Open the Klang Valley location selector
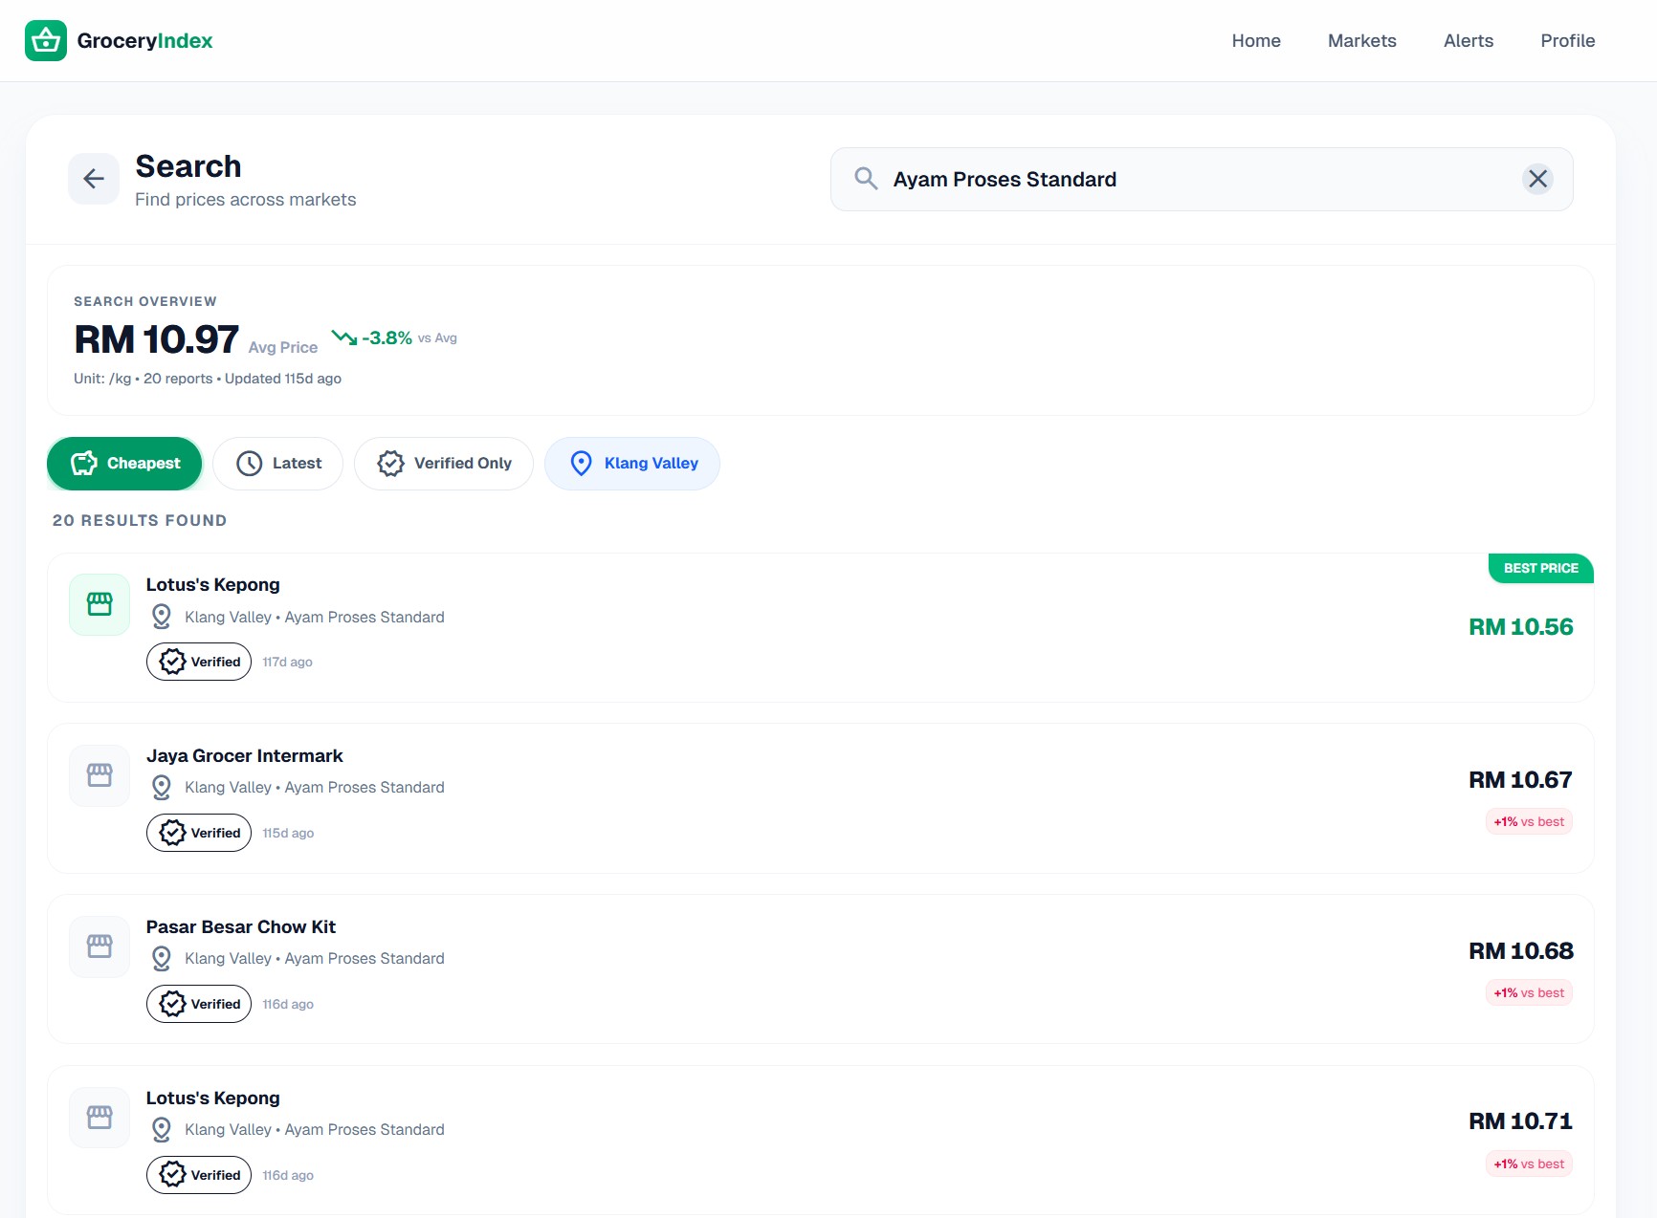This screenshot has width=1657, height=1218. pos(632,464)
